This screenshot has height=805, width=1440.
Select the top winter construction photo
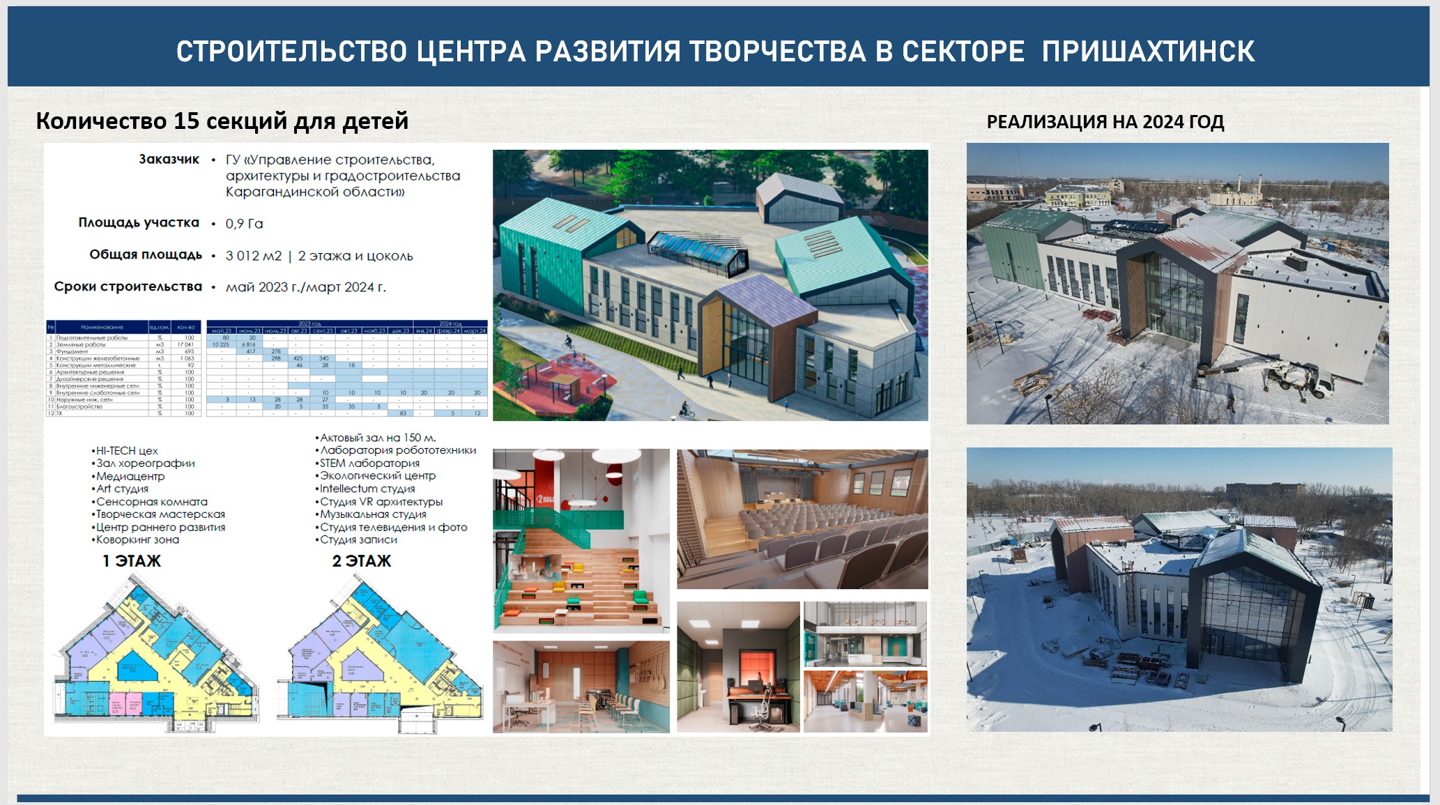[1177, 284]
